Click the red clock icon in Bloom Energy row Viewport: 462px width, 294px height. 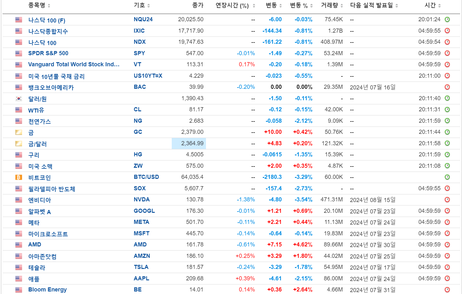pos(447,290)
